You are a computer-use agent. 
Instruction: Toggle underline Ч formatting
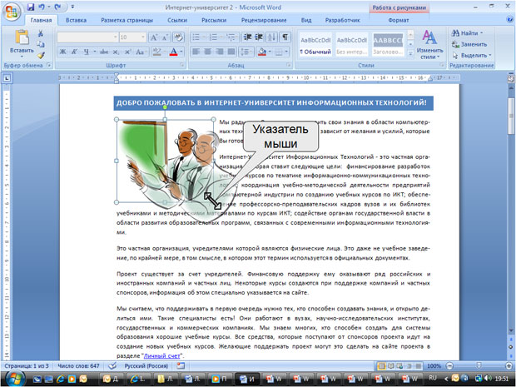coord(86,52)
